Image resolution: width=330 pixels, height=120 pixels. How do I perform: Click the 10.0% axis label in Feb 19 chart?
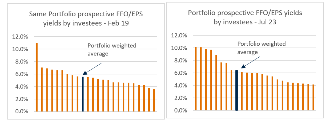click(x=19, y=49)
